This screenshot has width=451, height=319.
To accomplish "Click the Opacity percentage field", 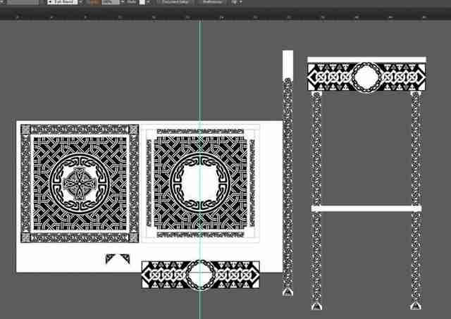I will pos(111,2).
